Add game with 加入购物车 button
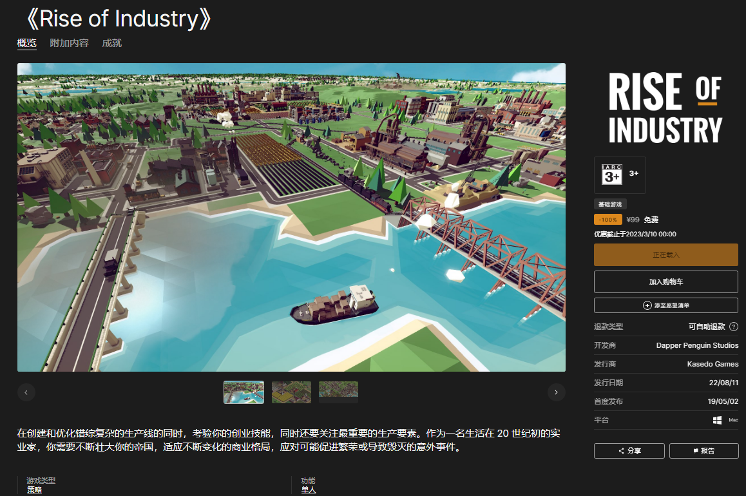This screenshot has width=746, height=496. 665,282
